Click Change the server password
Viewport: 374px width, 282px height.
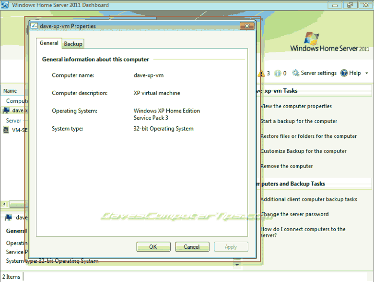click(294, 214)
